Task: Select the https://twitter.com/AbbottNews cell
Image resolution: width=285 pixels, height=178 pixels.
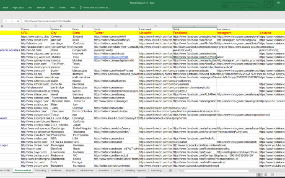Action: click(x=116, y=40)
